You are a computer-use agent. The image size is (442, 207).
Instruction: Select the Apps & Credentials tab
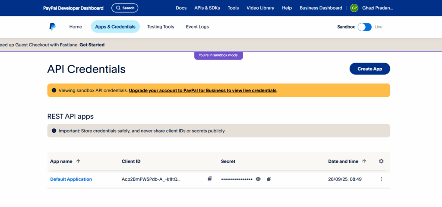(115, 27)
